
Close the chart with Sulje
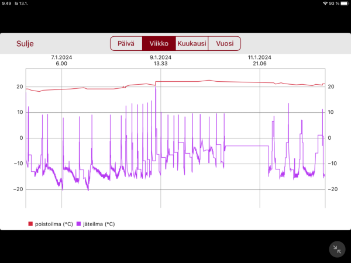coord(23,43)
